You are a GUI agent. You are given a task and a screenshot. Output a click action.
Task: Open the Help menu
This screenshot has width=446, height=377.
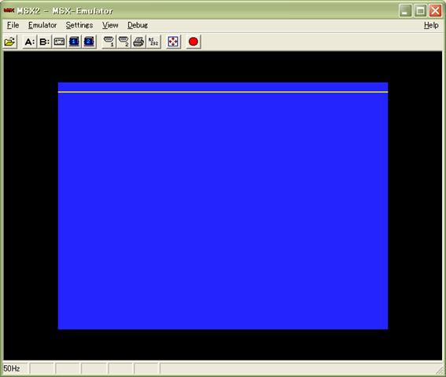[431, 25]
